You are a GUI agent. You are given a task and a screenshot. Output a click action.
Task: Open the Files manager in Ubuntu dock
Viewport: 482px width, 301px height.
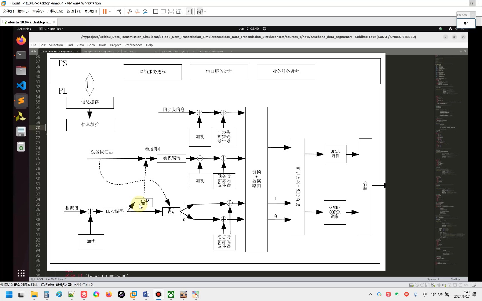[x=21, y=71]
